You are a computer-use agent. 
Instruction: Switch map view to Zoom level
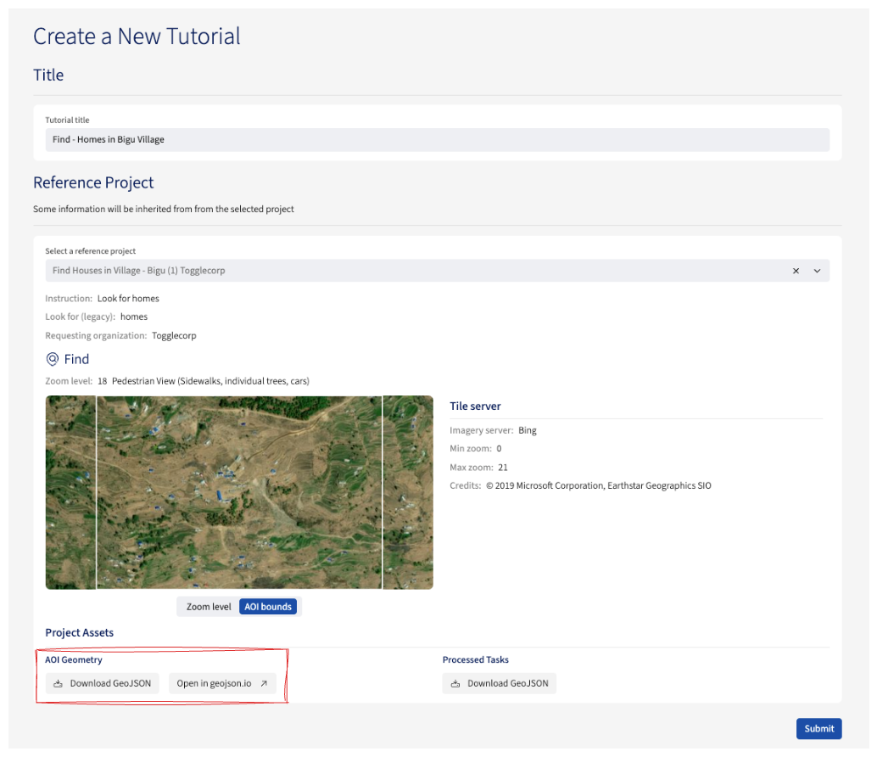coord(209,607)
